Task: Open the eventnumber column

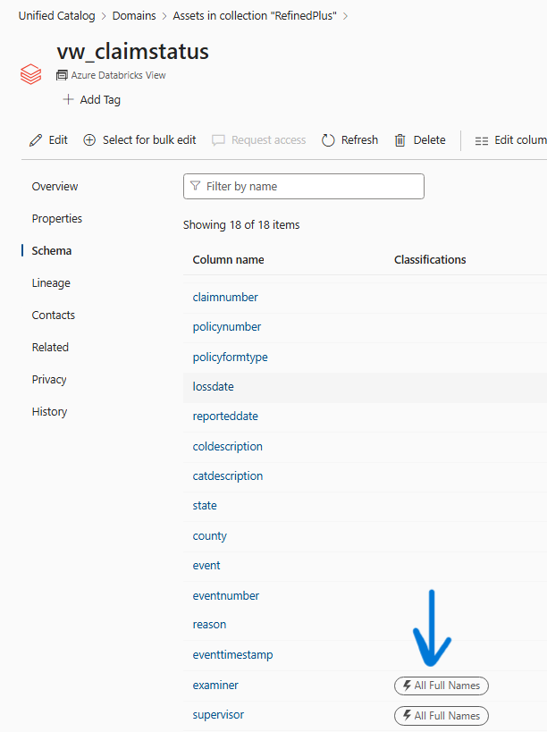Action: tap(226, 595)
